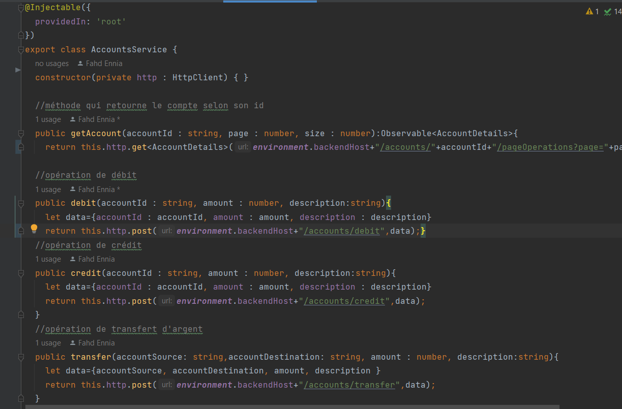Click the lightbulb intention icon beside the debit return
622x409 pixels.
click(x=34, y=229)
